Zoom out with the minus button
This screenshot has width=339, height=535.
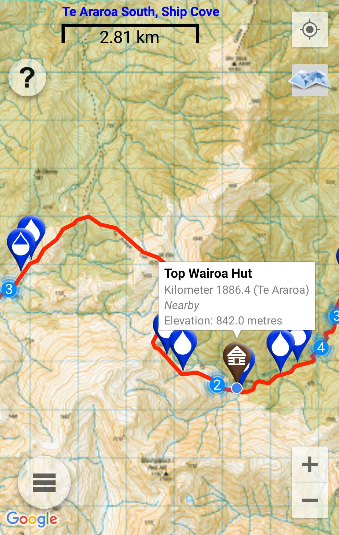tap(309, 500)
